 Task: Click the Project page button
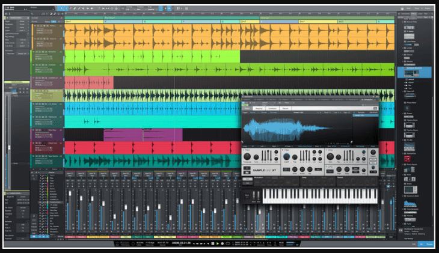pos(428,8)
